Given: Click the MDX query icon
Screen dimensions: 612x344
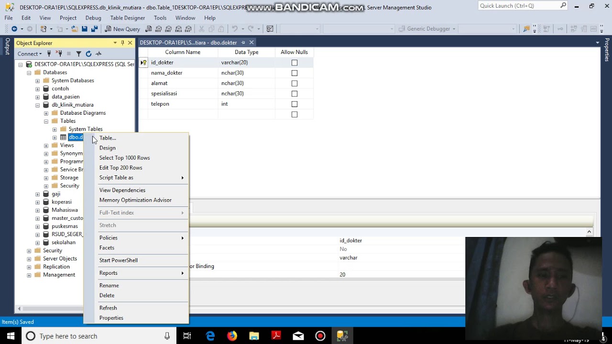Looking at the screenshot, I should (158, 29).
